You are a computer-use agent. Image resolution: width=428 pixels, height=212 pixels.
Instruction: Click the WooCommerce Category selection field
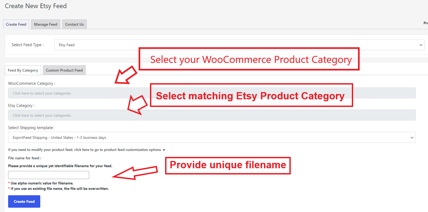108,93
